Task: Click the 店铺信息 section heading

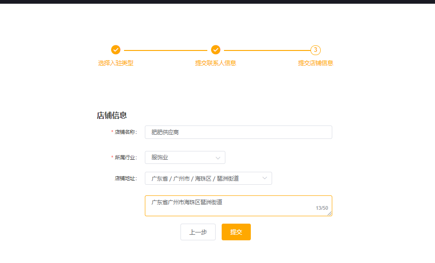Action: tap(112, 115)
